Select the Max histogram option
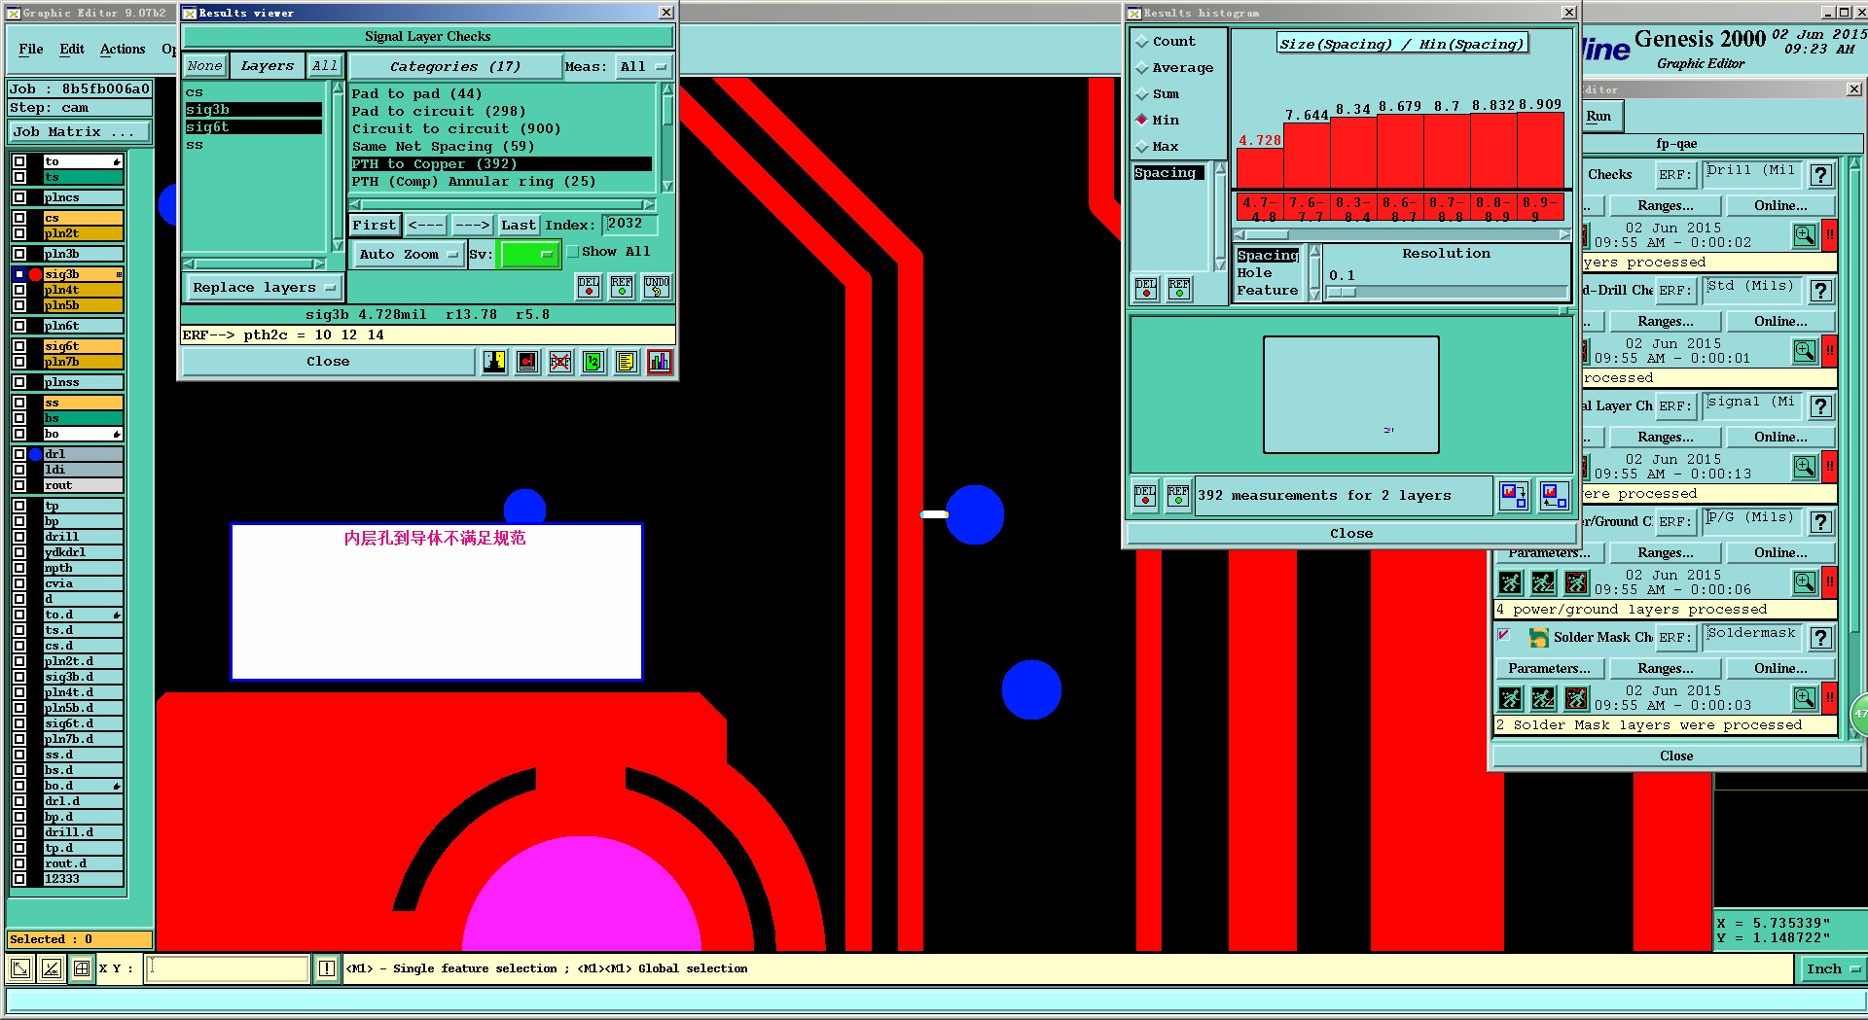Screen dimensions: 1868x1020 tap(1142, 147)
